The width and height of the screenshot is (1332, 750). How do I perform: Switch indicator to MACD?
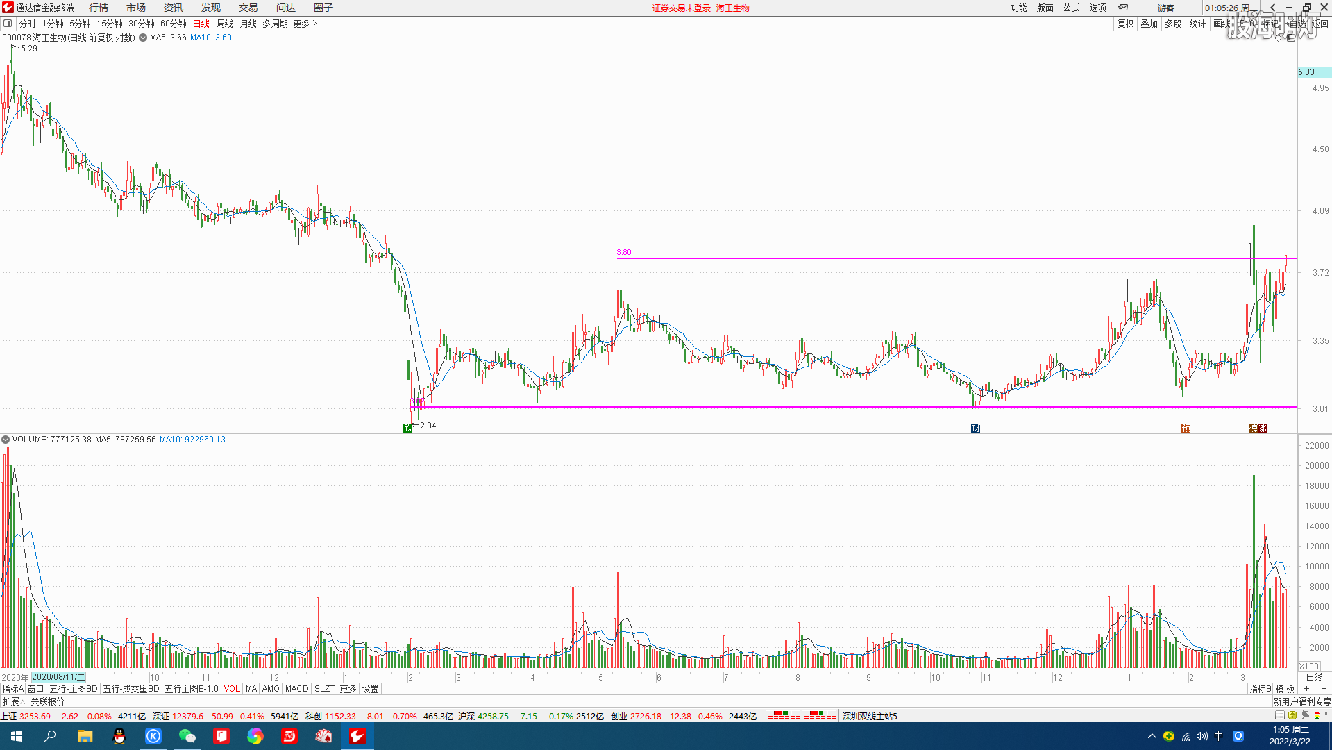(296, 689)
